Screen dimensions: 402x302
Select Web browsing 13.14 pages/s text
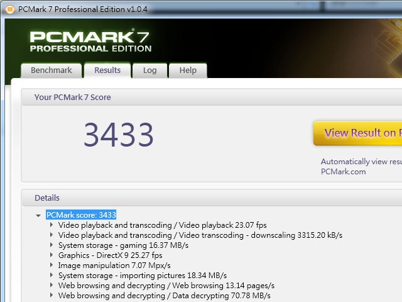click(166, 285)
